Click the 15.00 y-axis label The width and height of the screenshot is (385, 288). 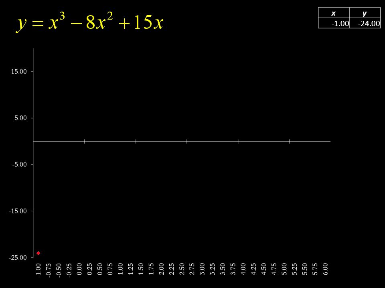(x=19, y=72)
